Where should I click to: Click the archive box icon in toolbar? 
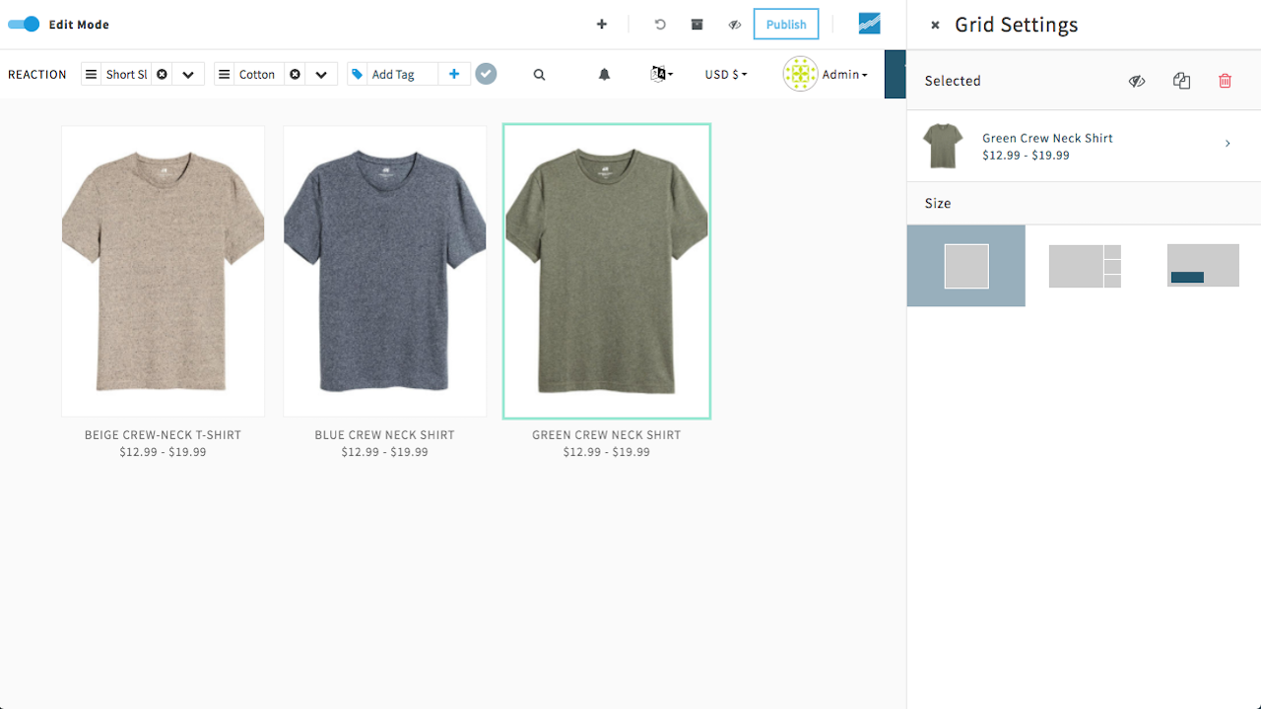697,25
